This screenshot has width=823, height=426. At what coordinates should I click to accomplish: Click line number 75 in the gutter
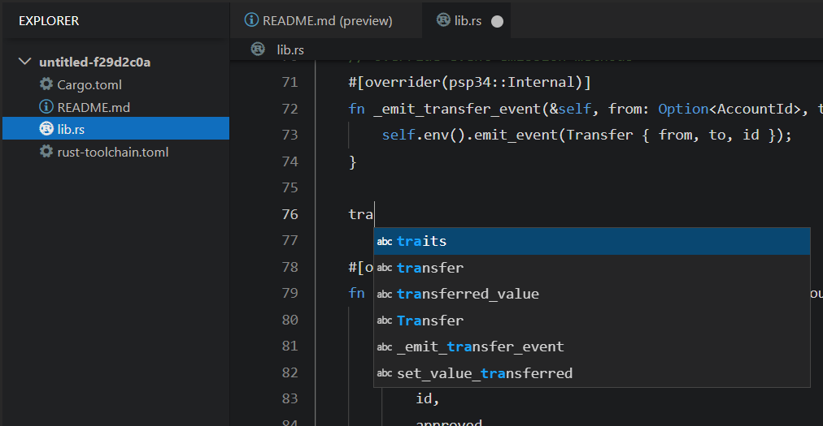click(x=289, y=187)
